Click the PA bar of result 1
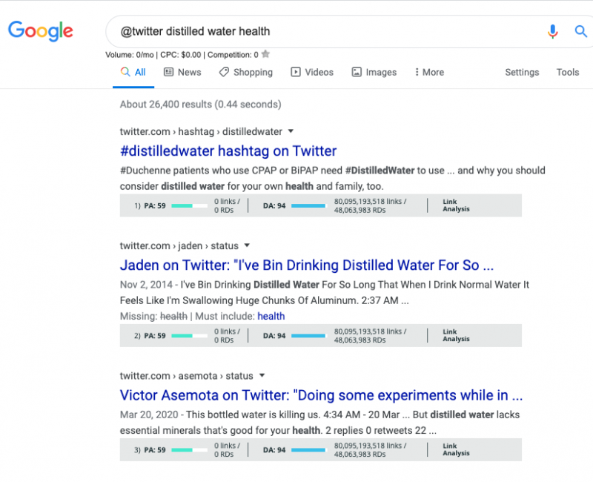The width and height of the screenshot is (593, 482). point(190,206)
